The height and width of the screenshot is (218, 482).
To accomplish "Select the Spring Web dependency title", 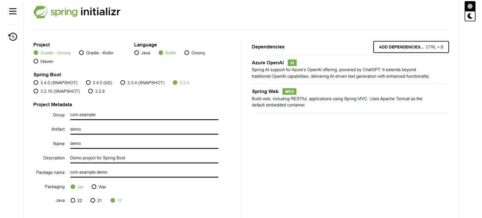I will [x=266, y=92].
